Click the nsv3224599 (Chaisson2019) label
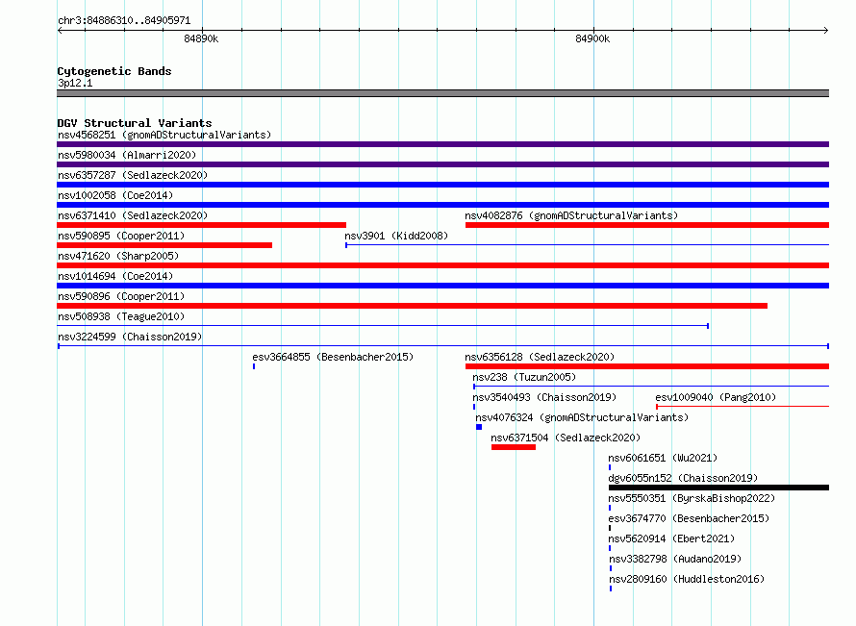The image size is (856, 626). [x=130, y=337]
